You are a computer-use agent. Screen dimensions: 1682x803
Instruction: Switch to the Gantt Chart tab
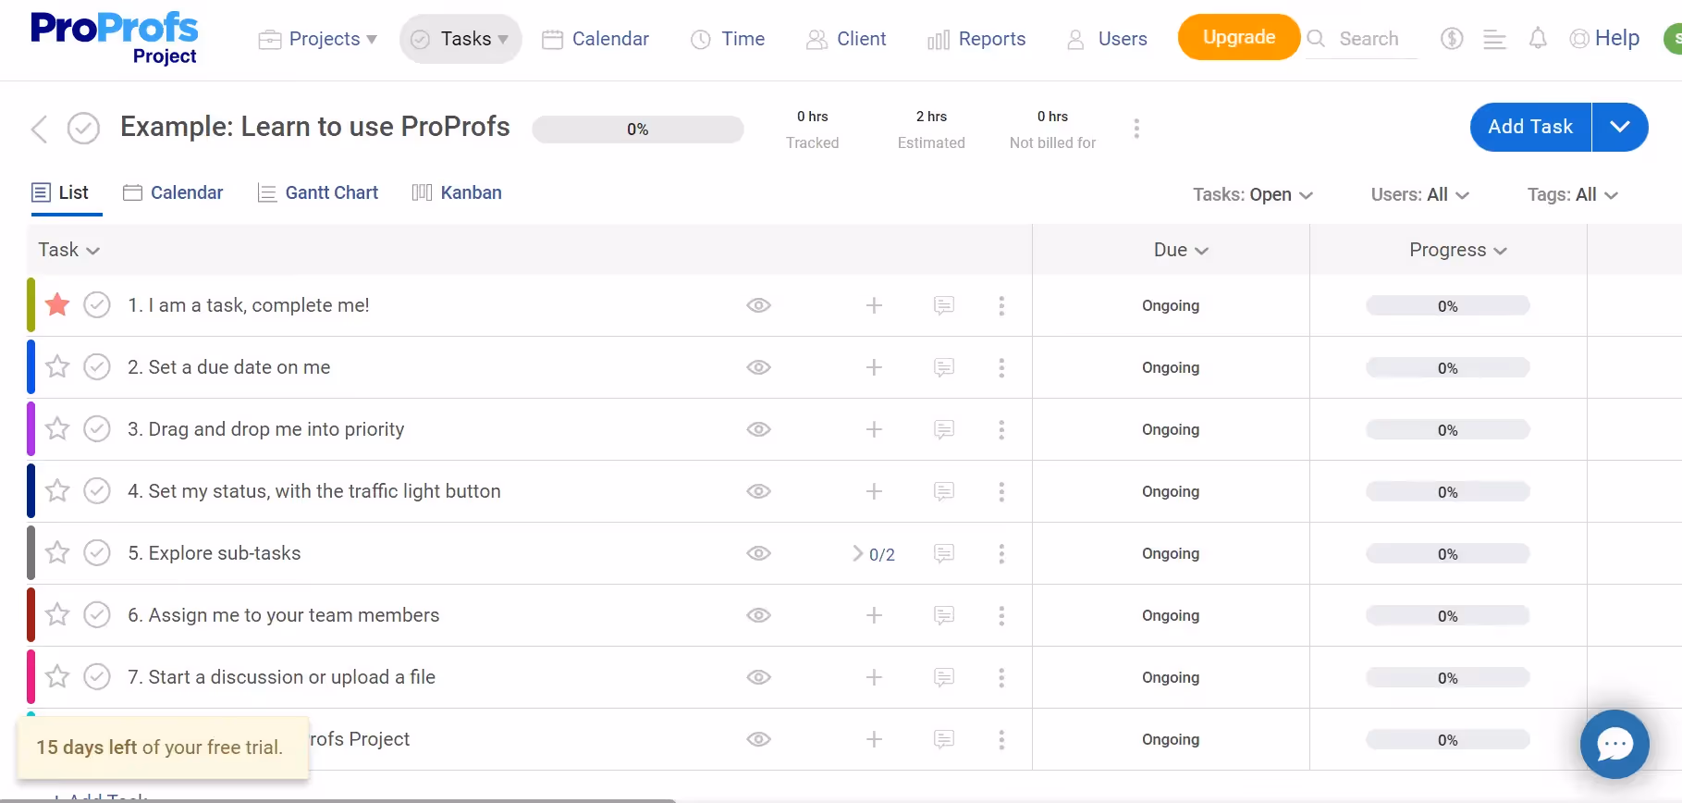[318, 192]
